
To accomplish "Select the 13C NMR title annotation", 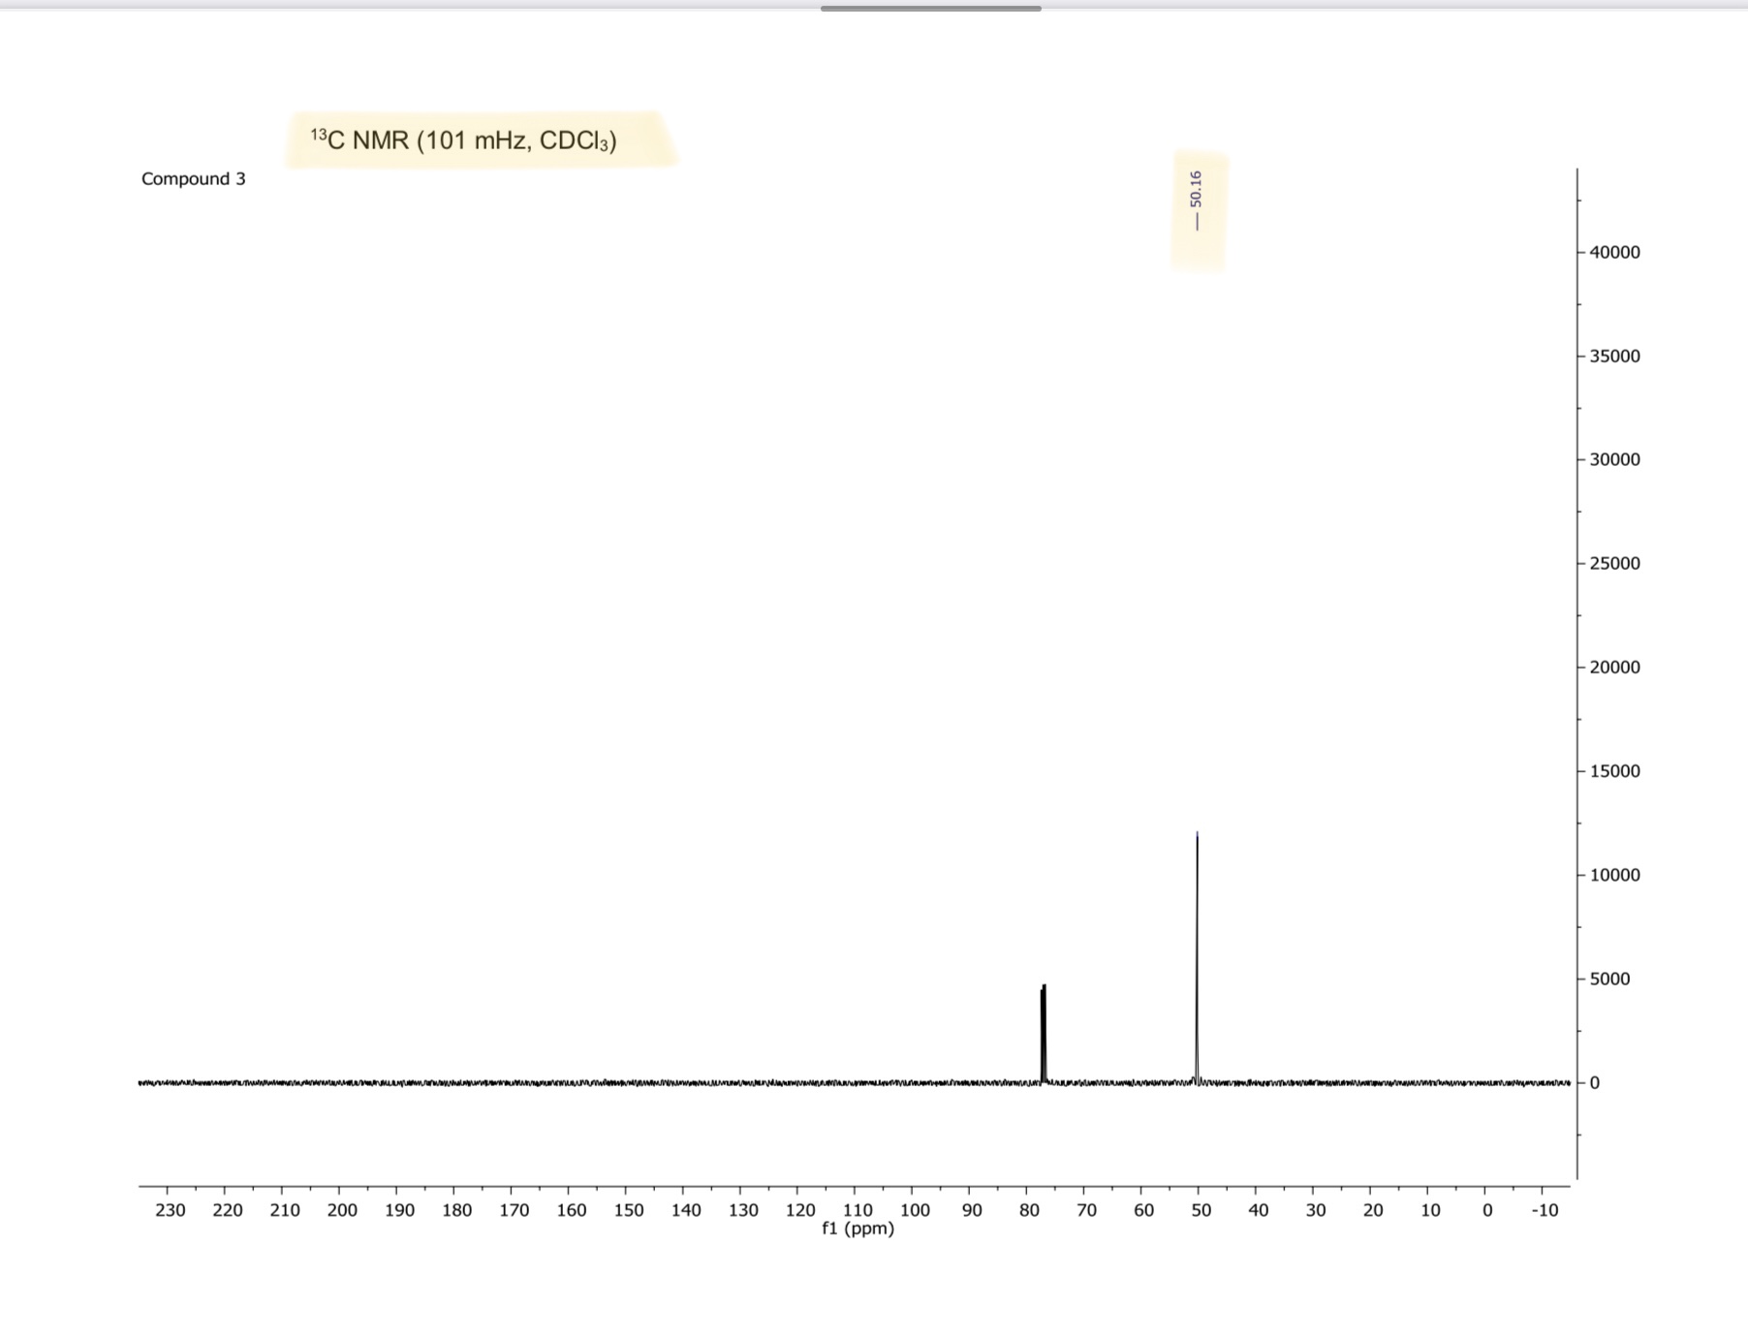I will coord(462,139).
